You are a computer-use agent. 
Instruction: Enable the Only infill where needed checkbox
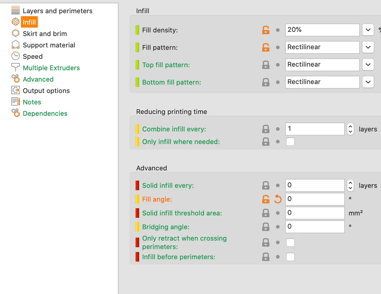(290, 142)
